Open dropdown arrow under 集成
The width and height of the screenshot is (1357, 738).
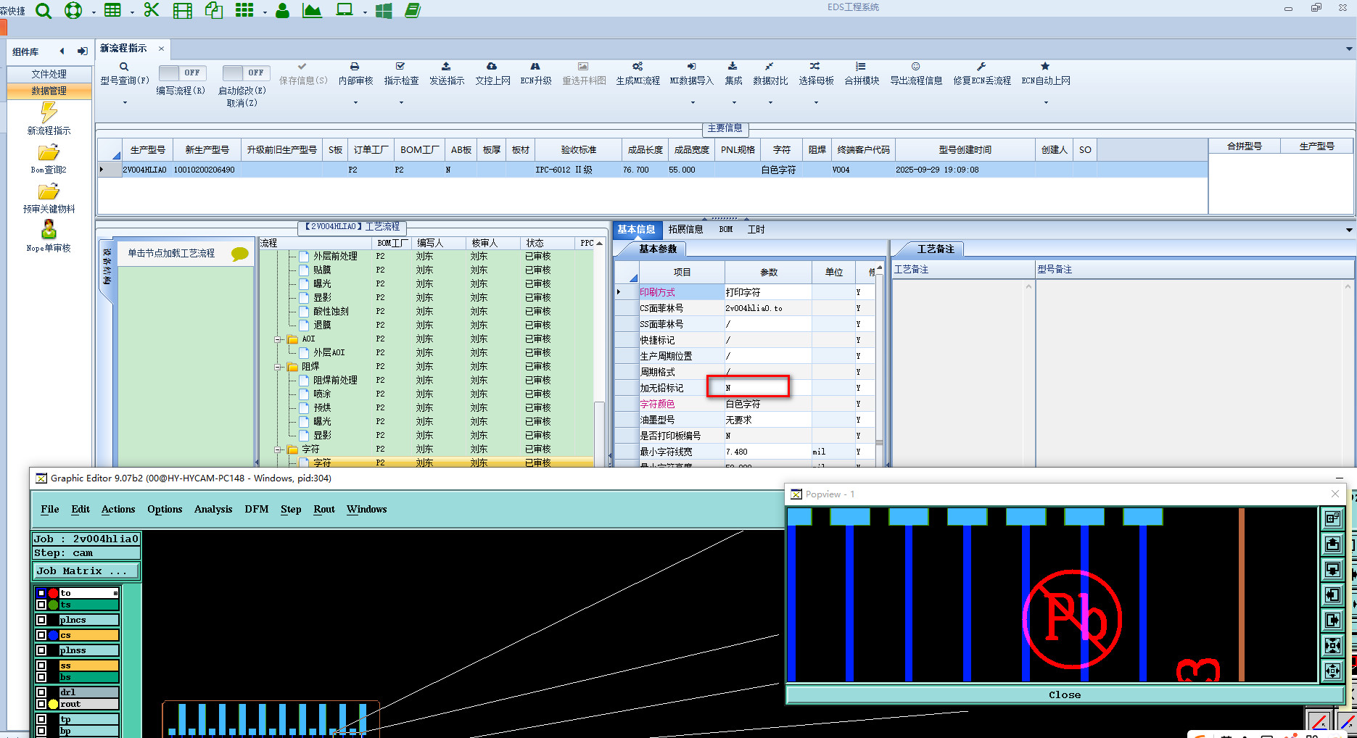tap(733, 102)
